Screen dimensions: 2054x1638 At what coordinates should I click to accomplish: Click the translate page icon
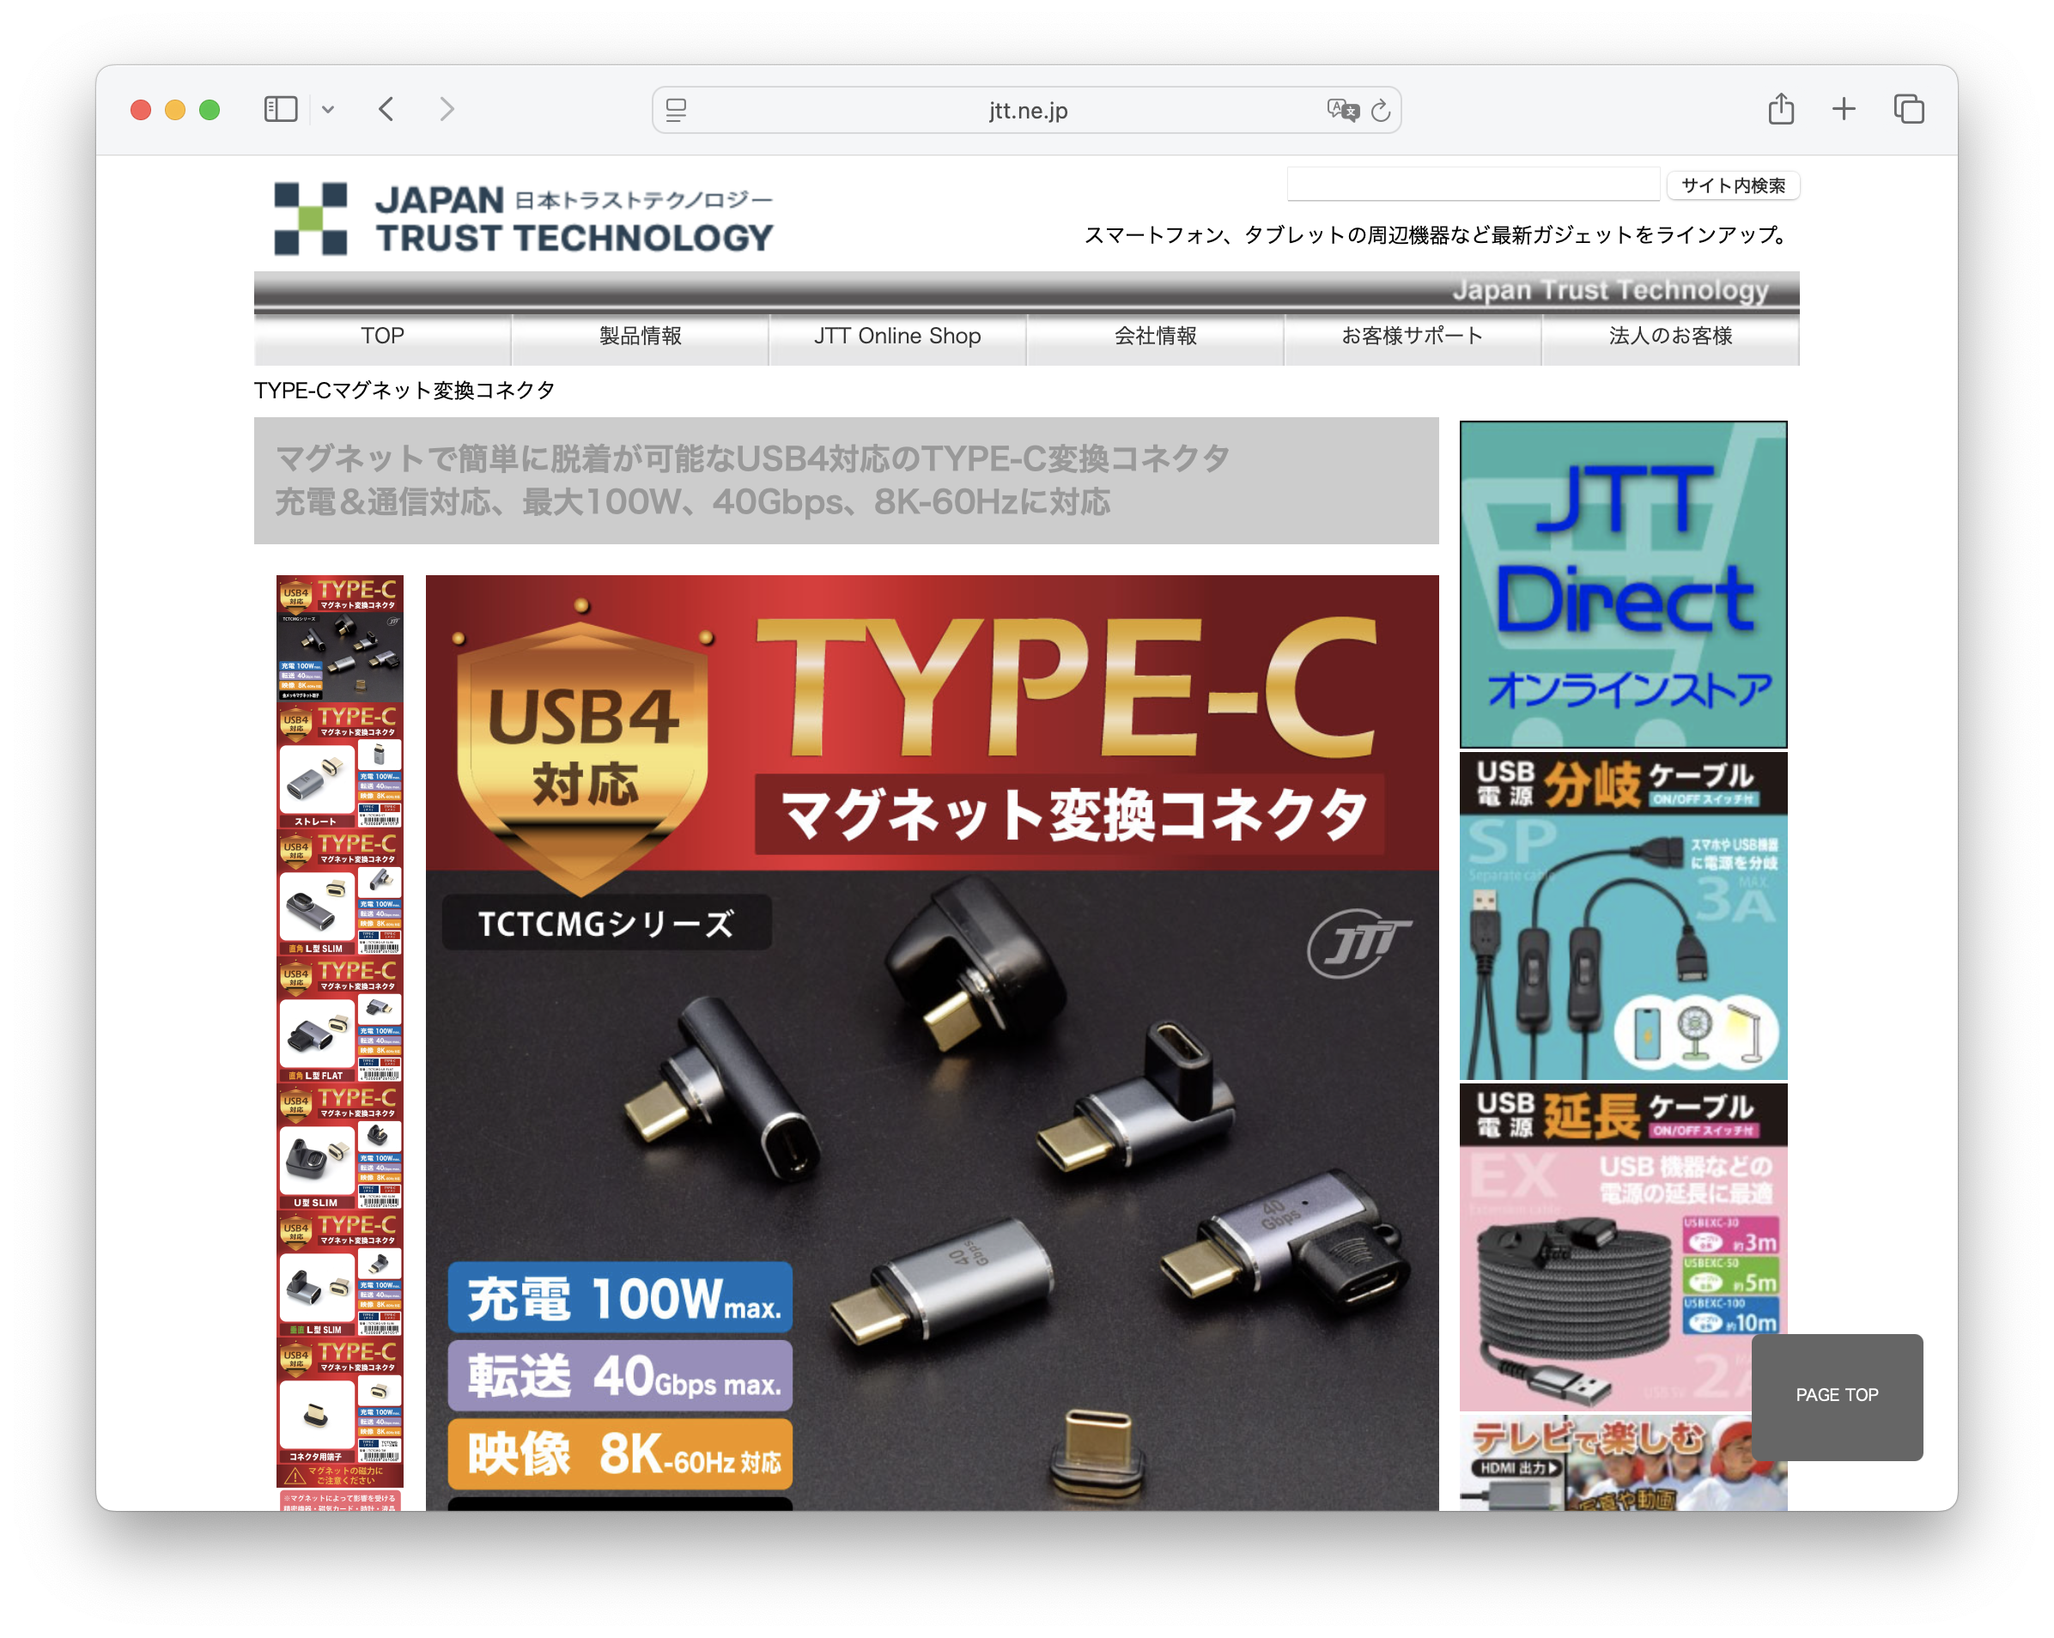(x=1342, y=111)
